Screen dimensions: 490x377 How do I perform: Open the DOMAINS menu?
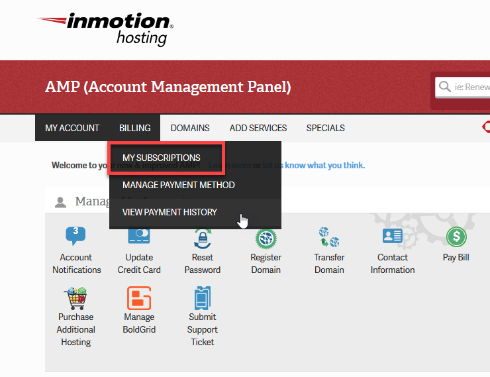[x=190, y=128]
